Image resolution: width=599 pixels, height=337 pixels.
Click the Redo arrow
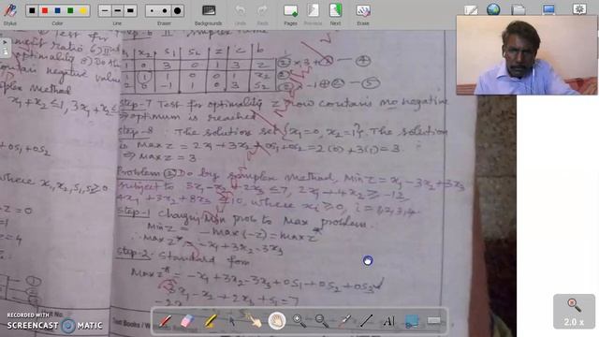tap(262, 10)
